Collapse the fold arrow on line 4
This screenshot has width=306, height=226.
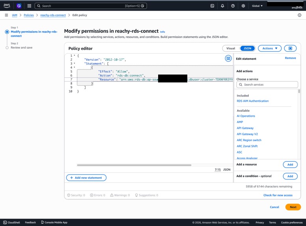coord(75,67)
